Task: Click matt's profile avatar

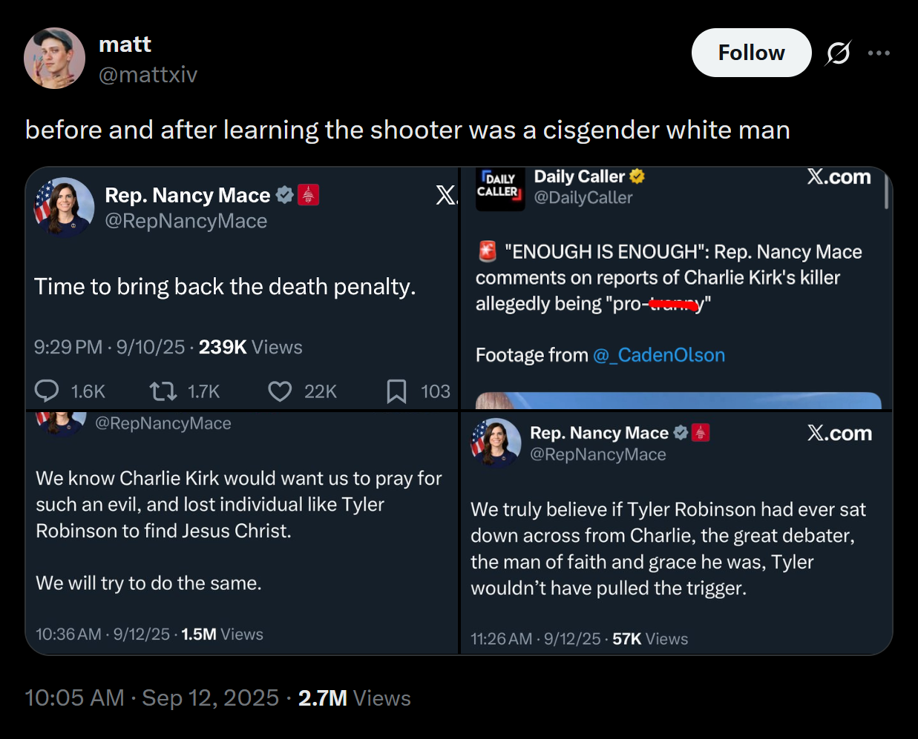Action: tap(55, 58)
